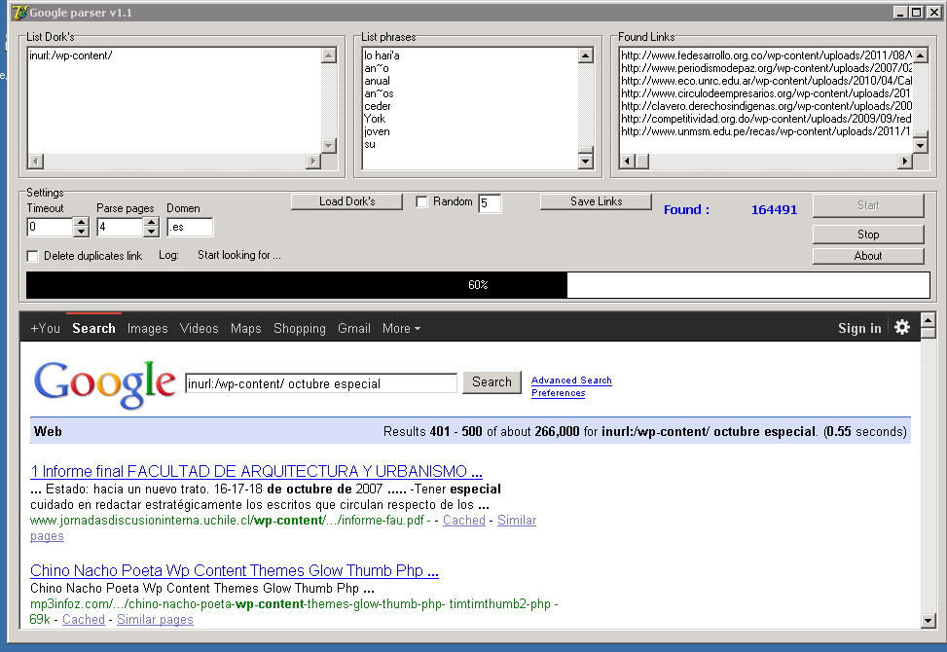
Task: Open Google settings gear icon
Action: click(x=901, y=327)
